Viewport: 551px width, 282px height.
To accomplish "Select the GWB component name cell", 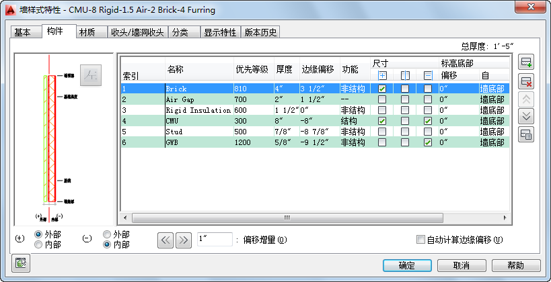I will coord(199,143).
